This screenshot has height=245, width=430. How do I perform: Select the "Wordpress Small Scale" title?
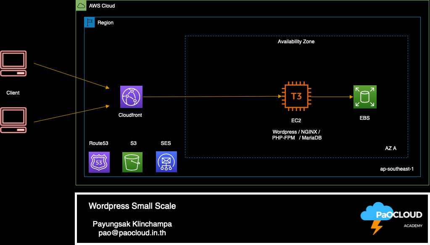[x=132, y=206]
